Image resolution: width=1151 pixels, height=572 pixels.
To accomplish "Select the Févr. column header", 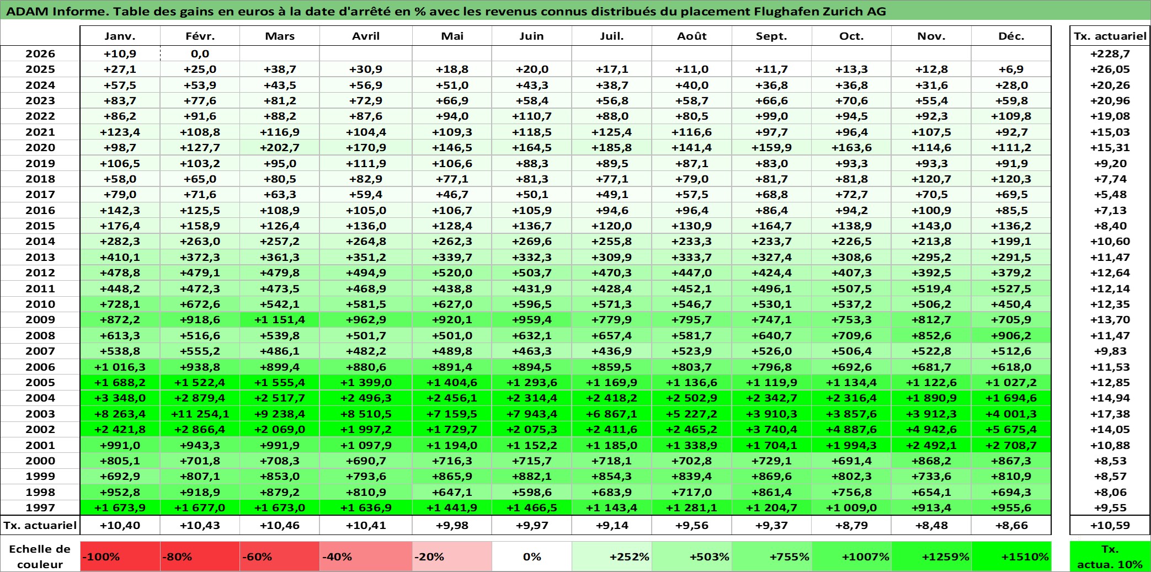I will click(x=200, y=36).
